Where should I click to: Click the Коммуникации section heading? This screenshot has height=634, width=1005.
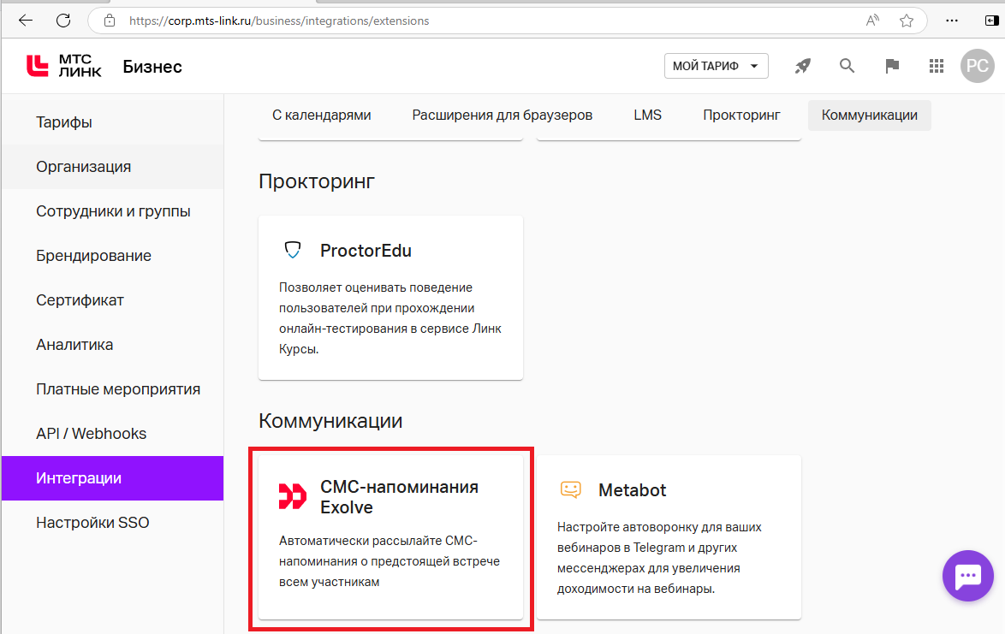pyautogui.click(x=330, y=421)
